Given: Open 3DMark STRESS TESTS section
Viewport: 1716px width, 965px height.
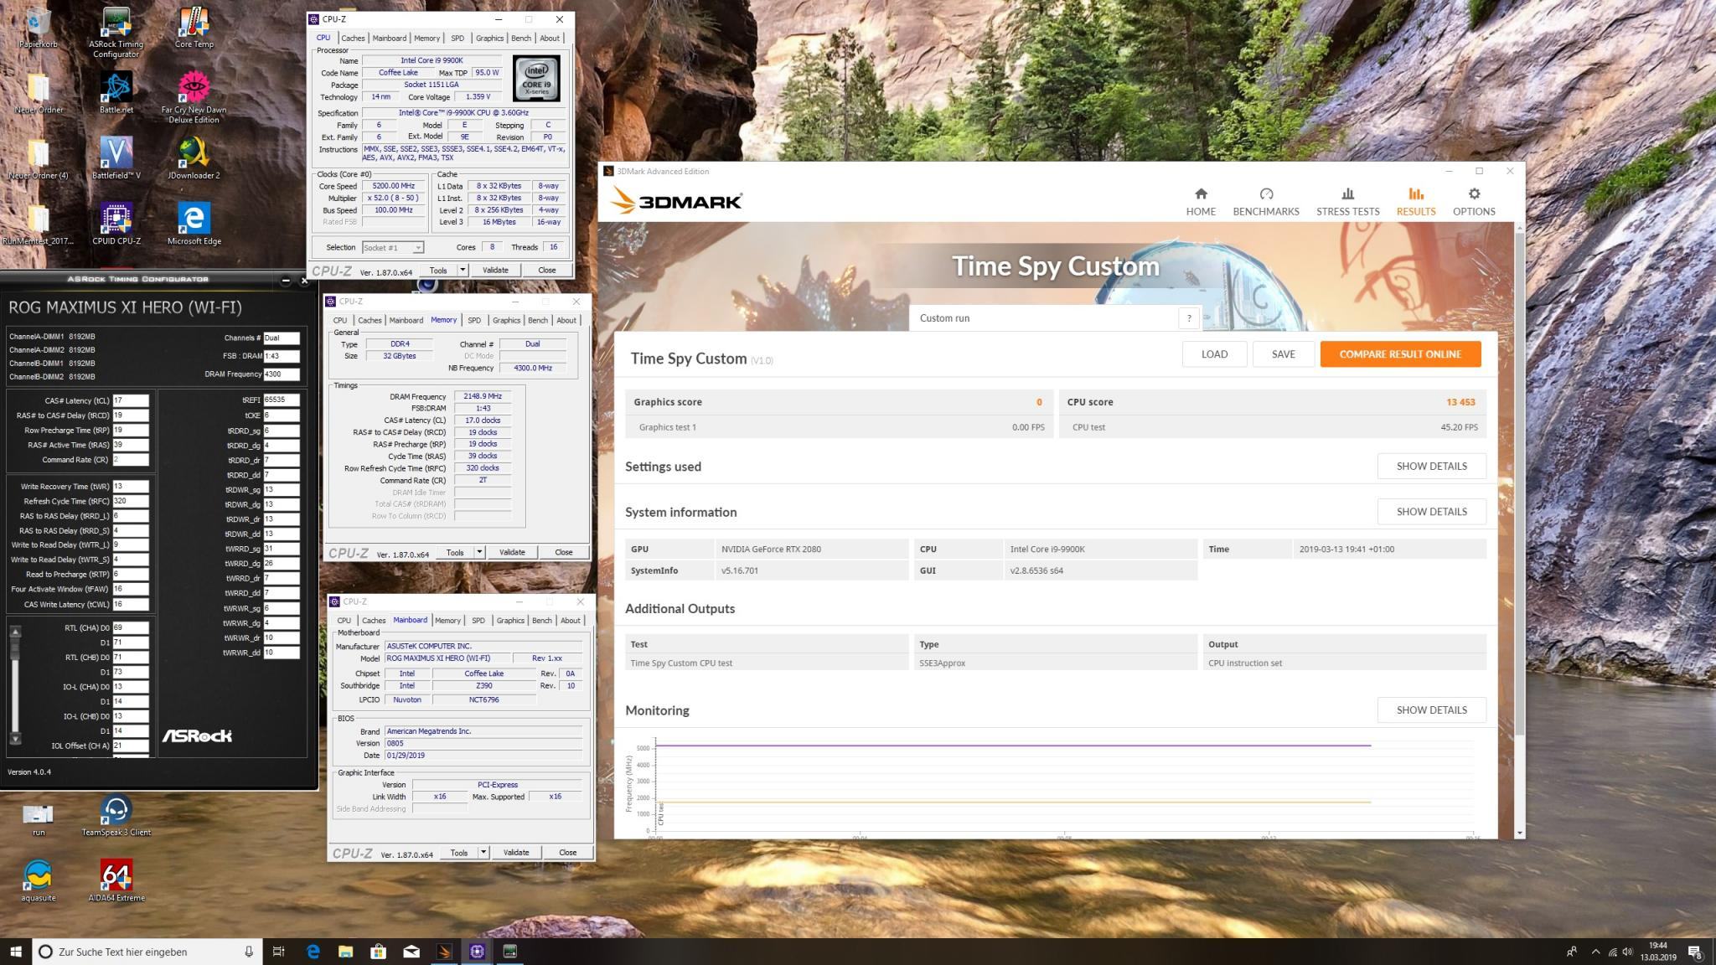Looking at the screenshot, I should point(1347,202).
